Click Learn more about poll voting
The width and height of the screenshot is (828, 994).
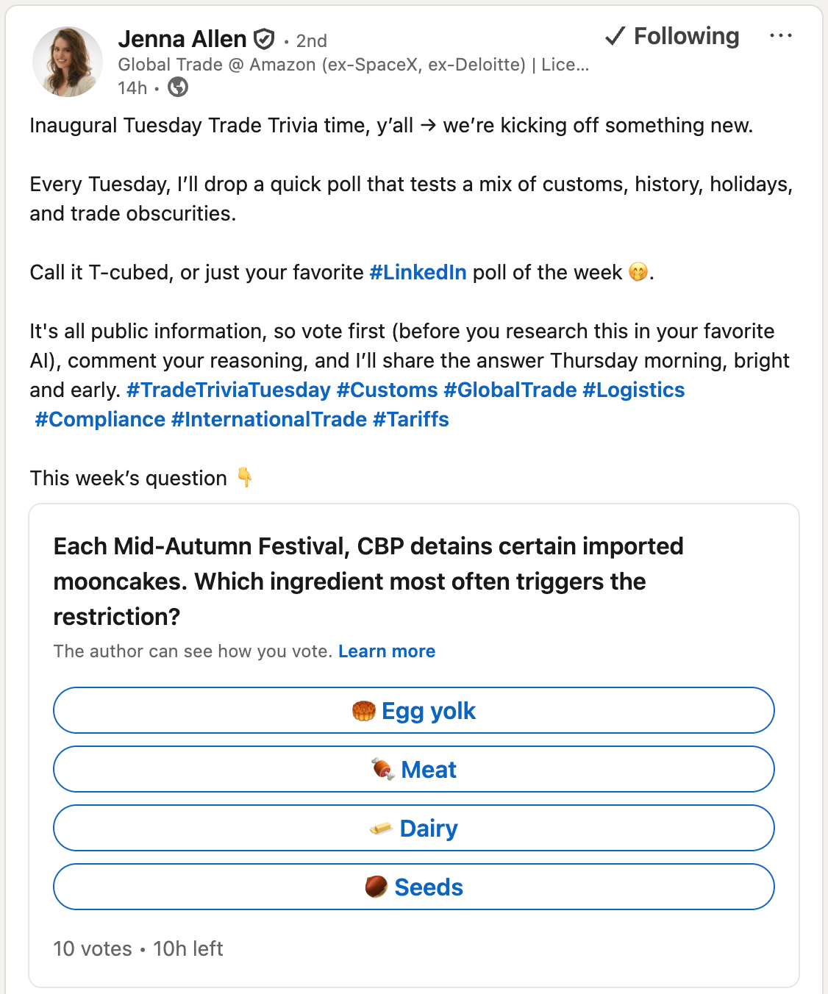(x=387, y=651)
